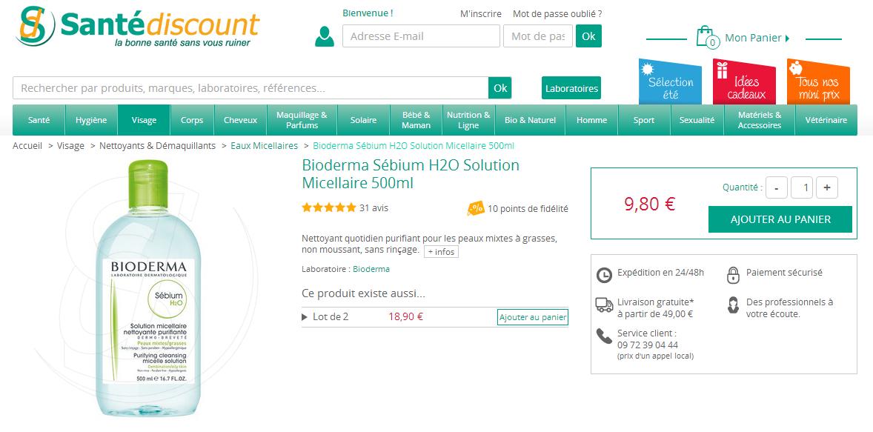Screen dimensions: 873x432
Task: Click the Santédiscount logo
Action: 137,28
